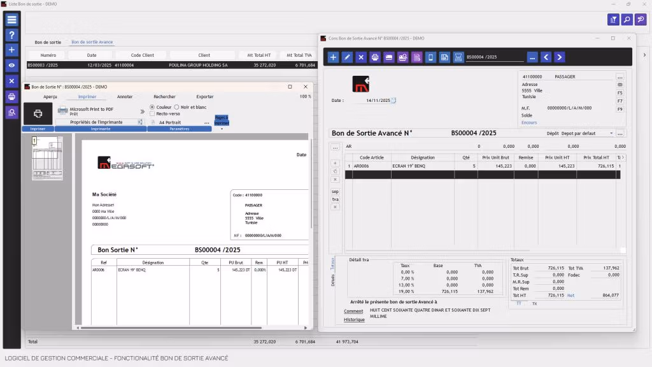The height and width of the screenshot is (367, 652).
Task: Click the pencil edit icon in the toolbar
Action: click(347, 57)
